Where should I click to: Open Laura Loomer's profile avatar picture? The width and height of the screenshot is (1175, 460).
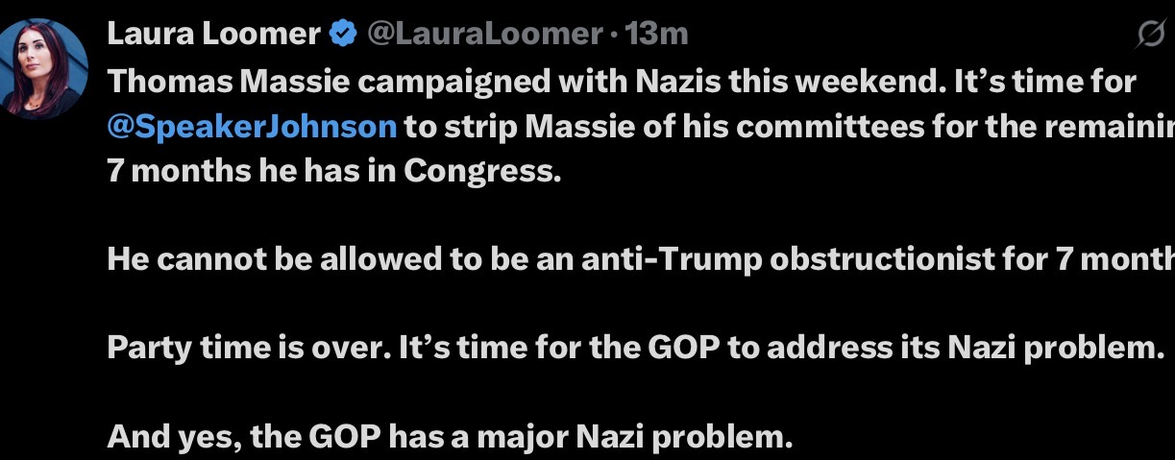[44, 69]
